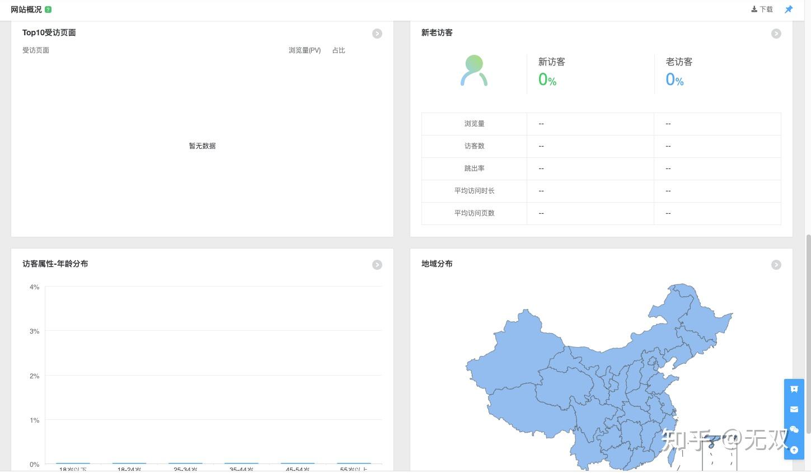
Task: Click the visitor avatar illustration in 新老访客 panel
Action: [x=474, y=71]
